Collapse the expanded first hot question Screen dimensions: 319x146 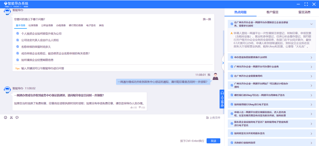pyautogui.click(x=311, y=24)
